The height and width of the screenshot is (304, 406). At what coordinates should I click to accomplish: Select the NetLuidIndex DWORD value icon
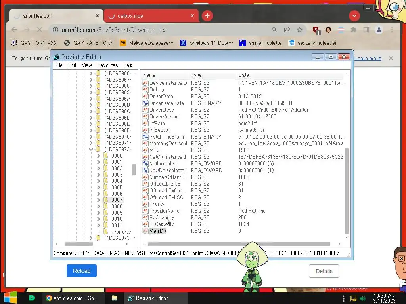point(146,163)
